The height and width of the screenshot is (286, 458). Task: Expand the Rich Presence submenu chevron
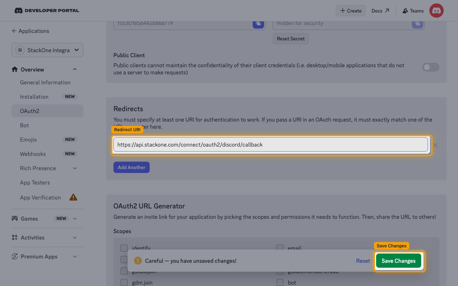pos(75,168)
